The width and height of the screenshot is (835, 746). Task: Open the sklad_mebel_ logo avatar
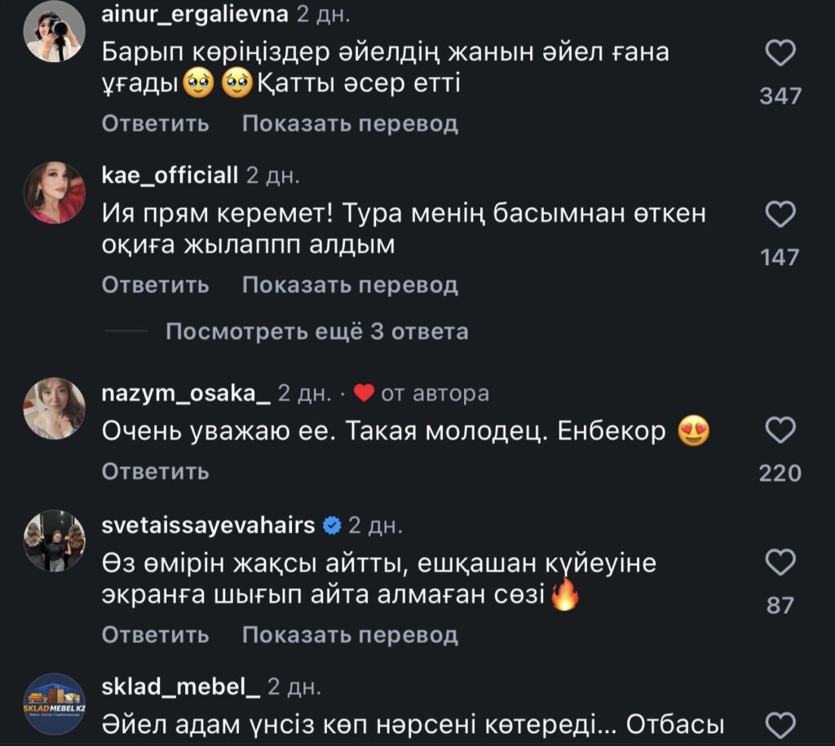55,704
